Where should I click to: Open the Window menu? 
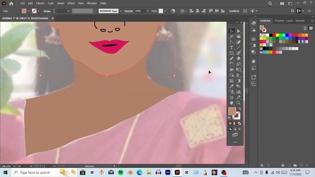click(92, 3)
